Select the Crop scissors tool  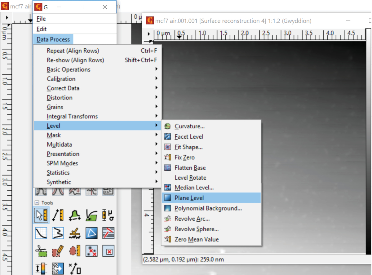(41, 251)
